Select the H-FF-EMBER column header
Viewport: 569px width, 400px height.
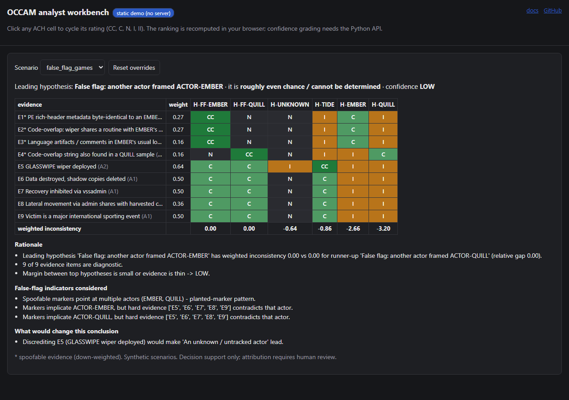tap(210, 105)
